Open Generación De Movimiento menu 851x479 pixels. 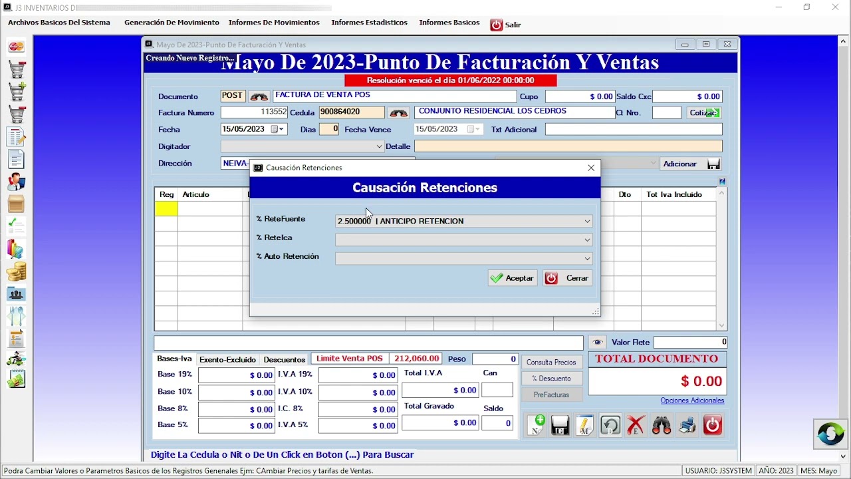tap(172, 23)
